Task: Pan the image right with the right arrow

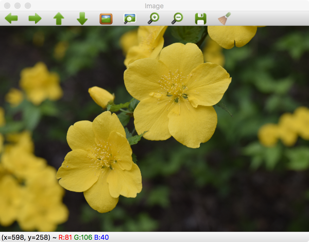Action: pos(35,19)
